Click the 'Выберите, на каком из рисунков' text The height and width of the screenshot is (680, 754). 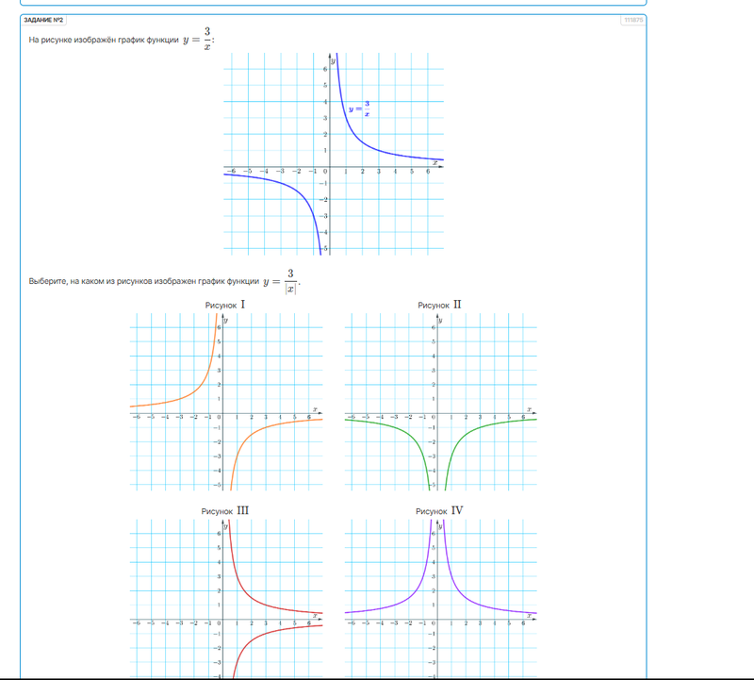click(143, 282)
